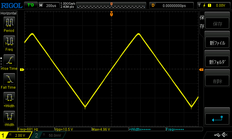
Task: Toggle the muted speaker sound icon
Action: click(x=224, y=135)
